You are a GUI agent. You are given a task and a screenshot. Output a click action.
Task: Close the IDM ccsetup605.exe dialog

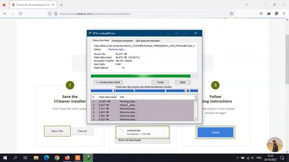[196, 33]
